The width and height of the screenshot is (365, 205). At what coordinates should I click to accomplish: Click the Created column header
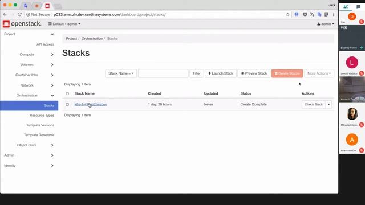(155, 93)
